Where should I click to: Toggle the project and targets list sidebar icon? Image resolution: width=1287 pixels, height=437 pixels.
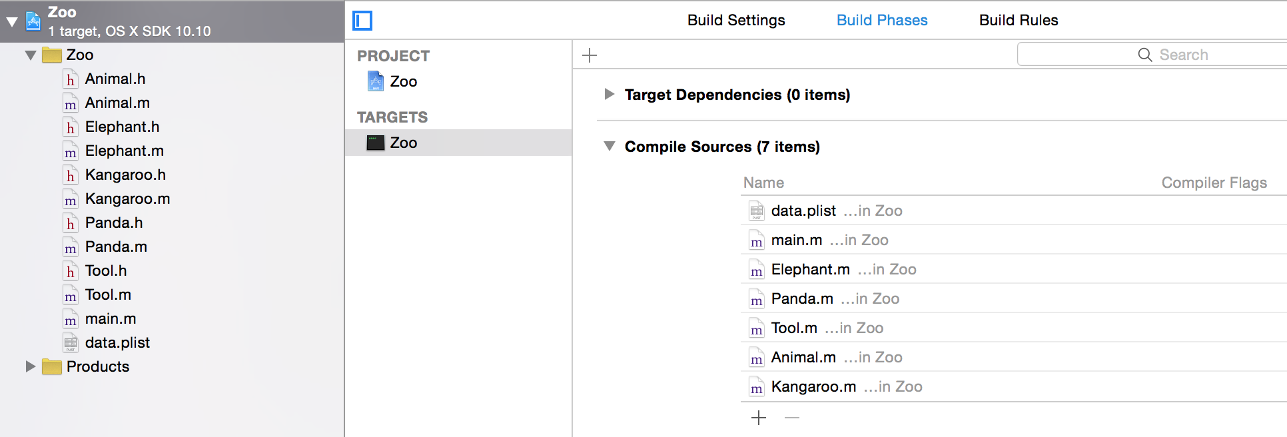pos(362,21)
